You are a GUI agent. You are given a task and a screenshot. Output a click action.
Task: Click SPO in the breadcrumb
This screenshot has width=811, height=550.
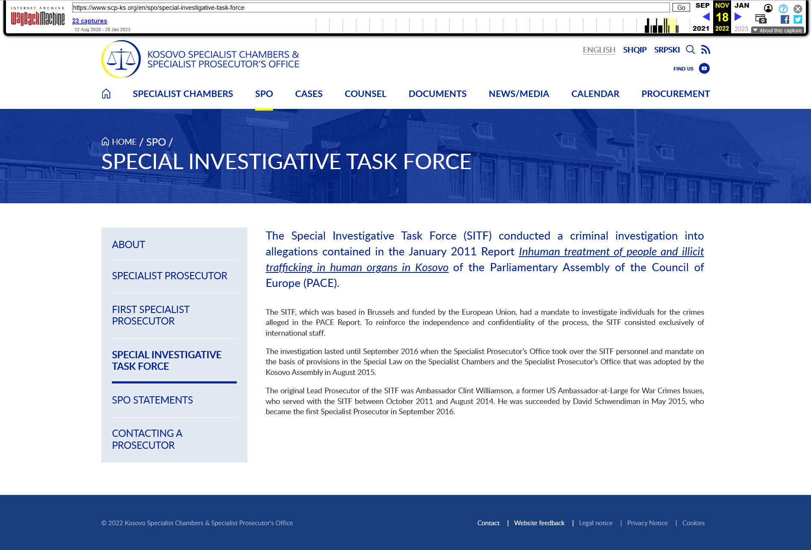click(x=156, y=142)
